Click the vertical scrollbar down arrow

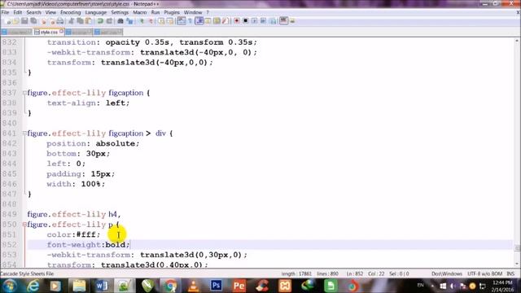click(x=517, y=265)
